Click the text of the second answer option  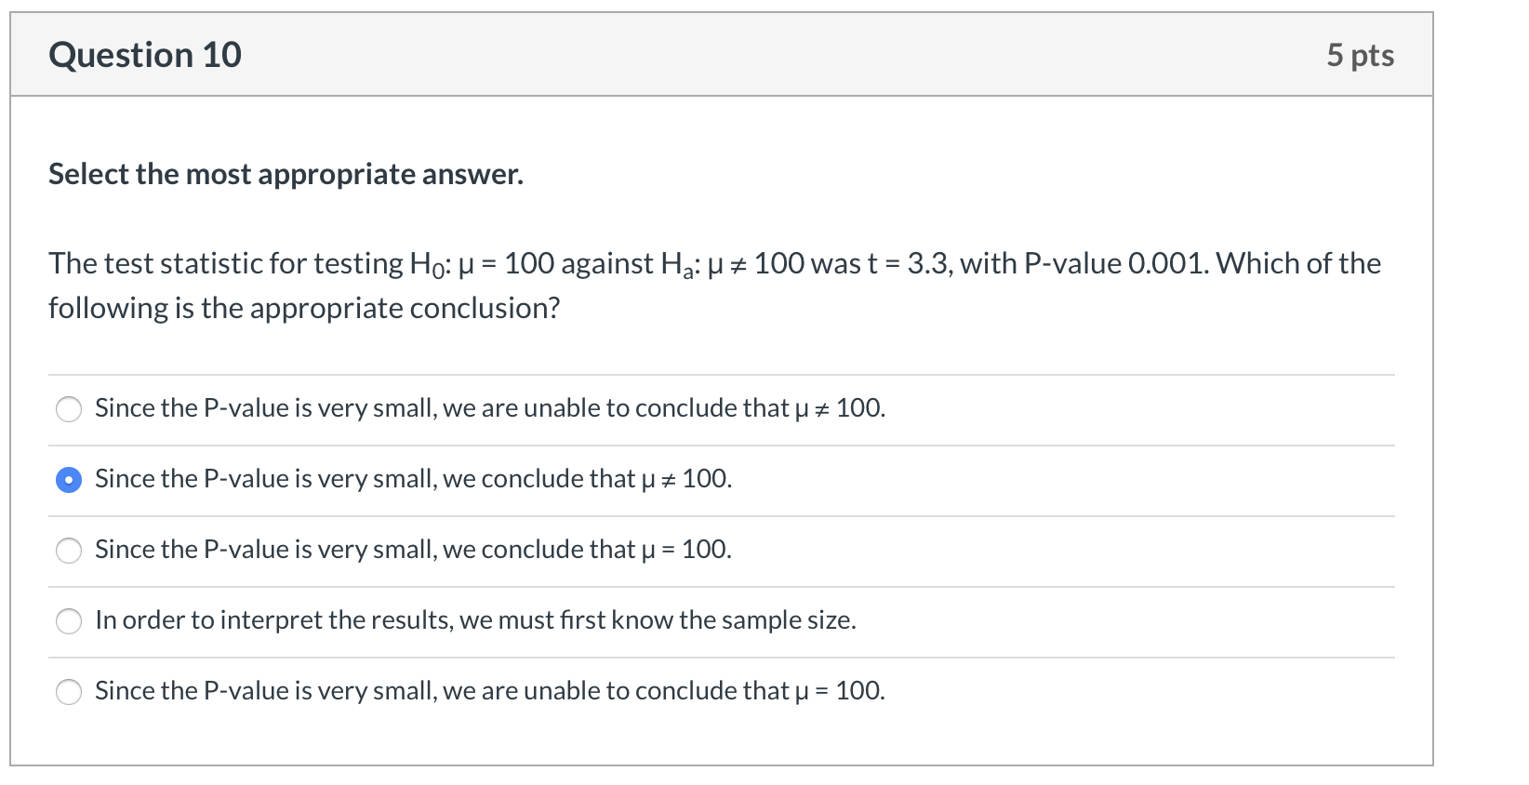(412, 479)
